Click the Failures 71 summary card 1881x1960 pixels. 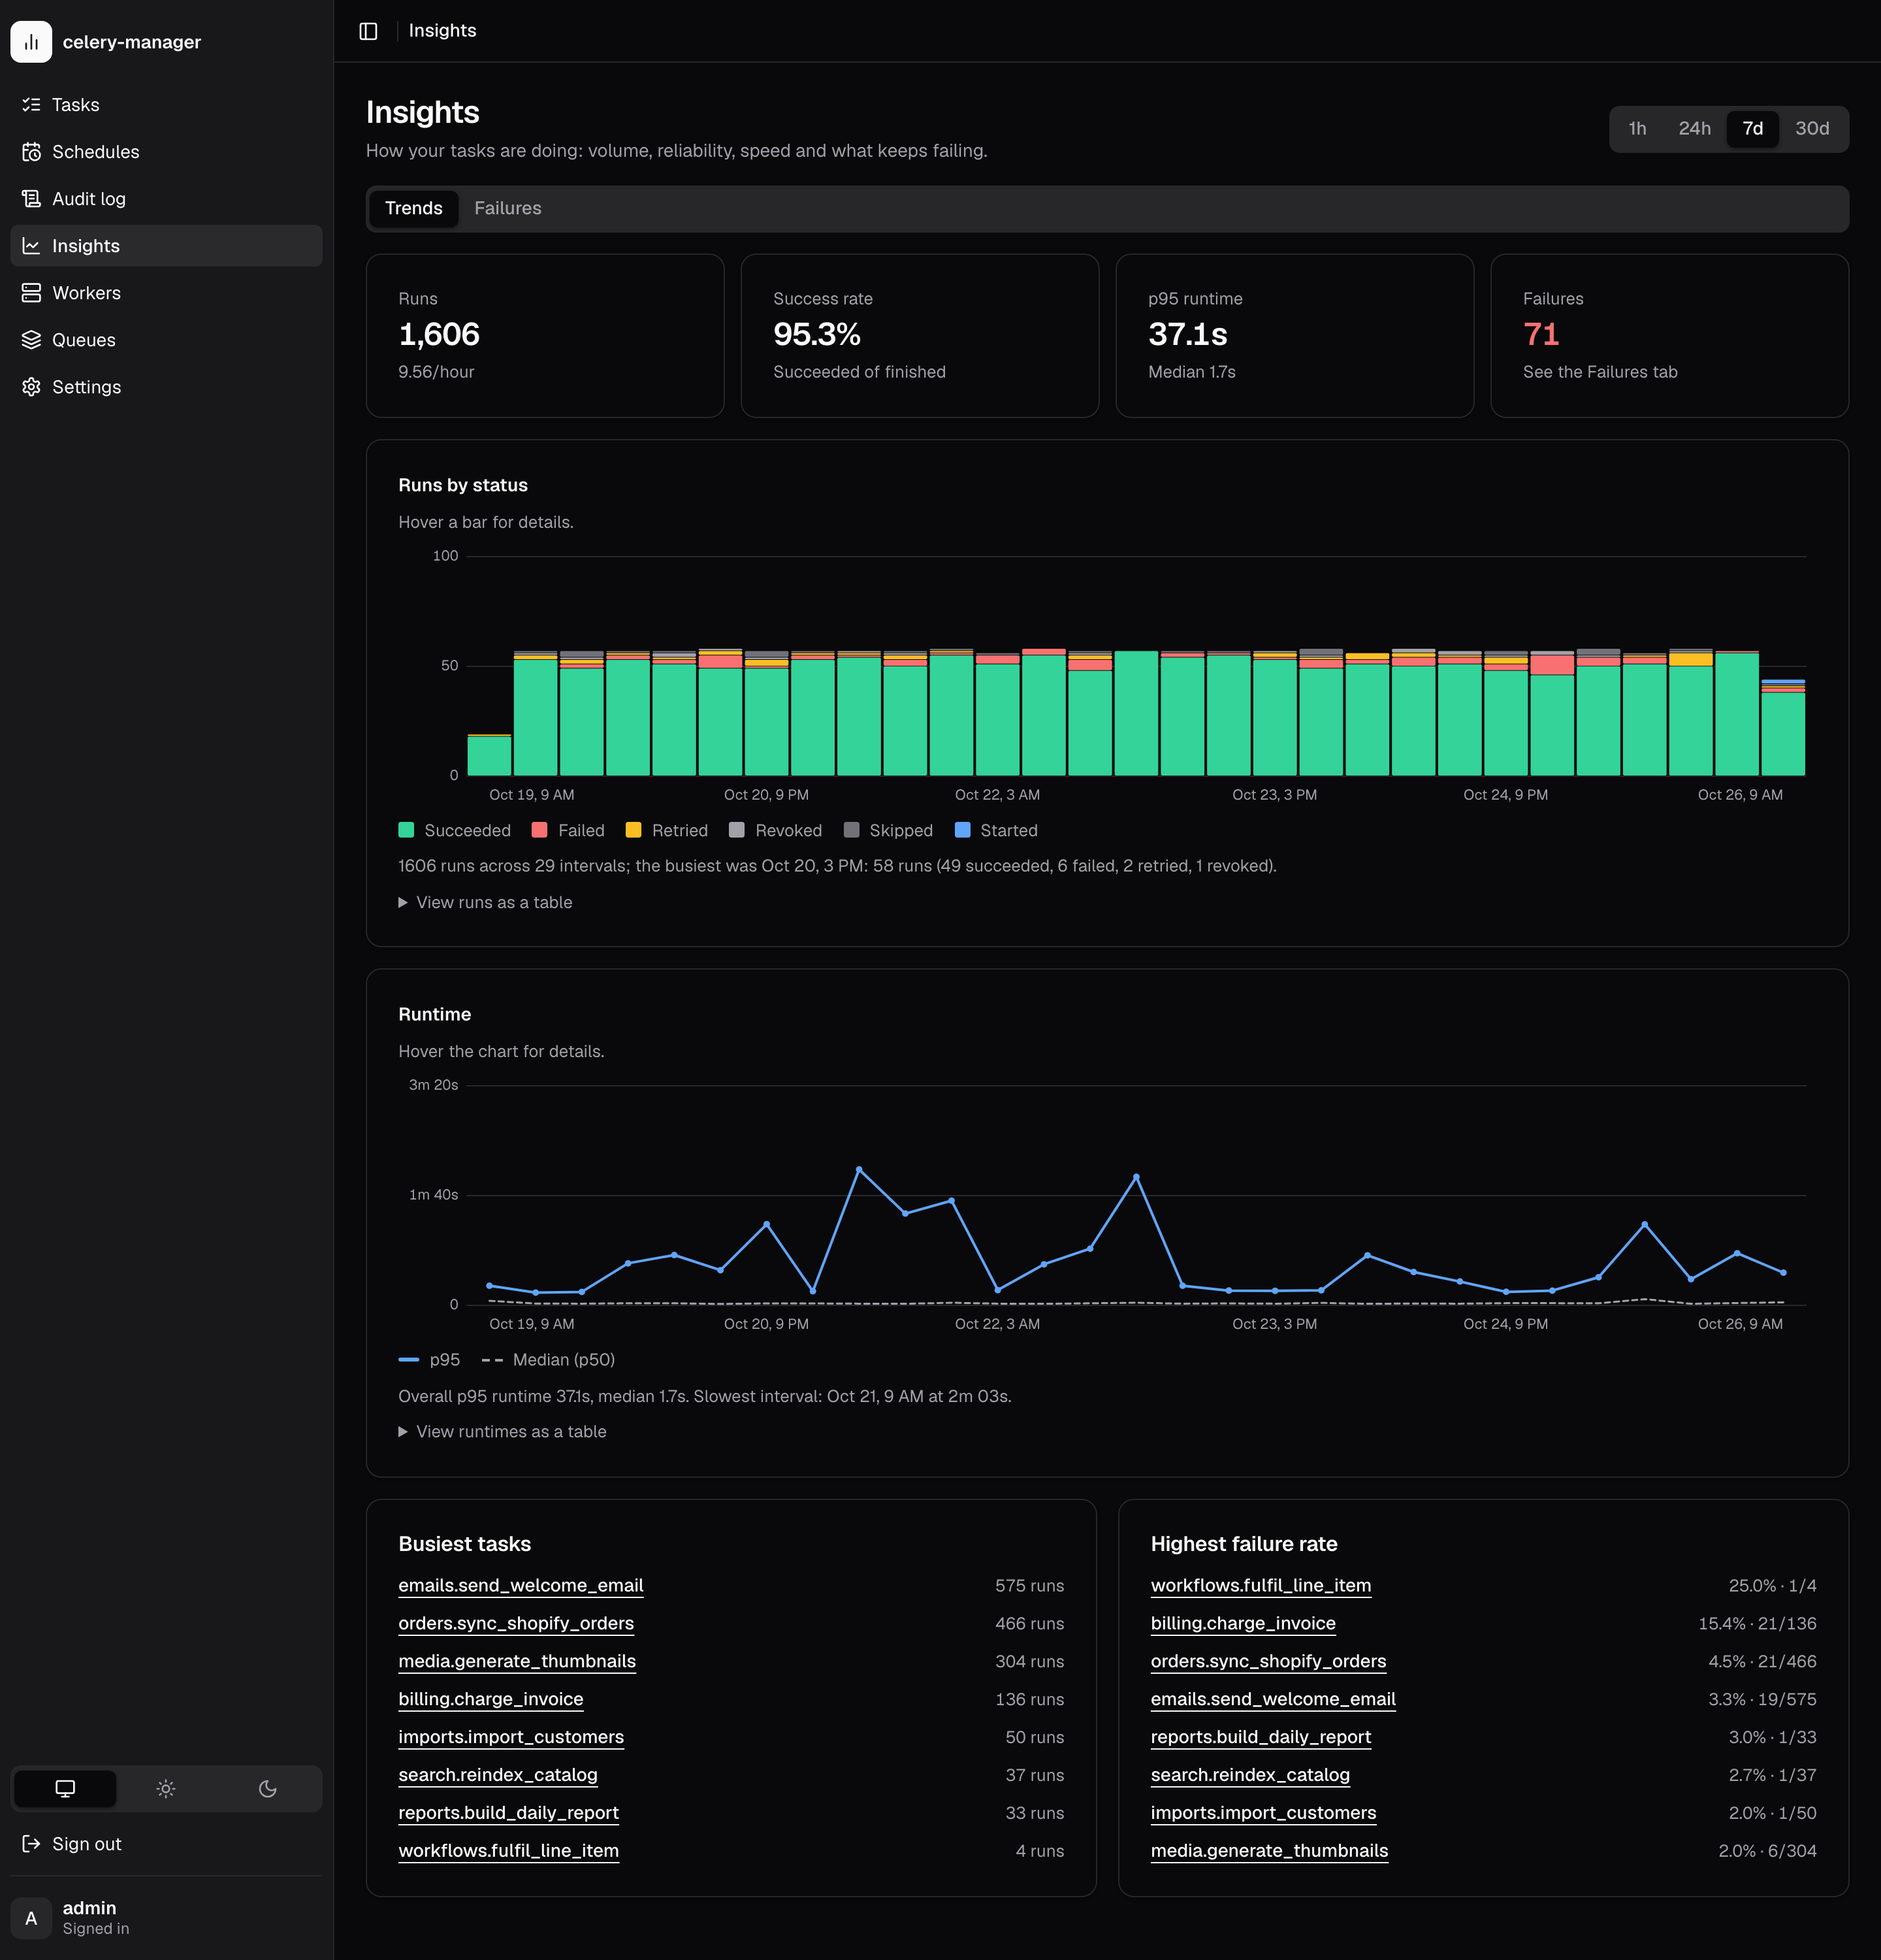coord(1669,336)
